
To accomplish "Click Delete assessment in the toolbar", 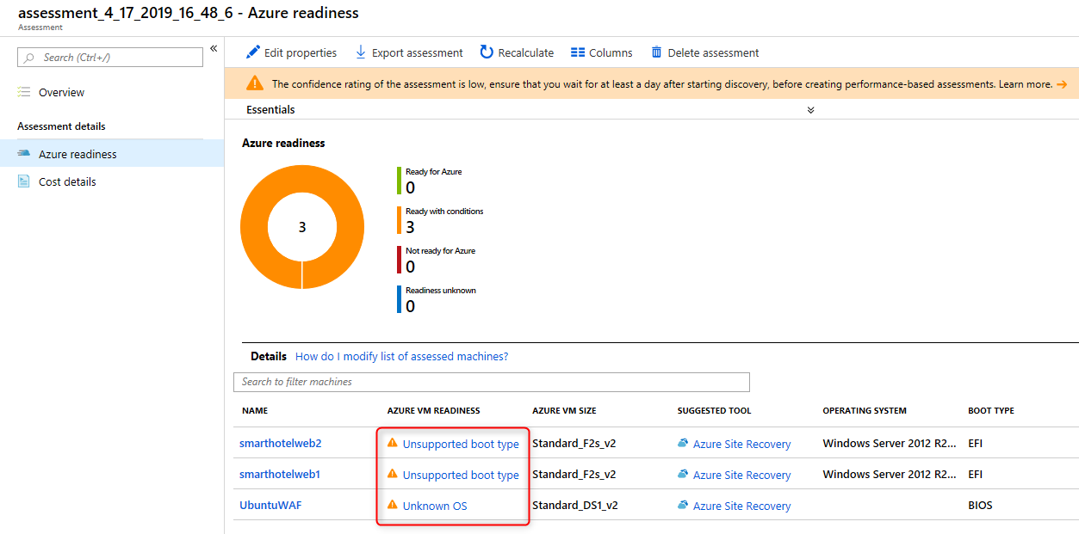I will (x=704, y=52).
